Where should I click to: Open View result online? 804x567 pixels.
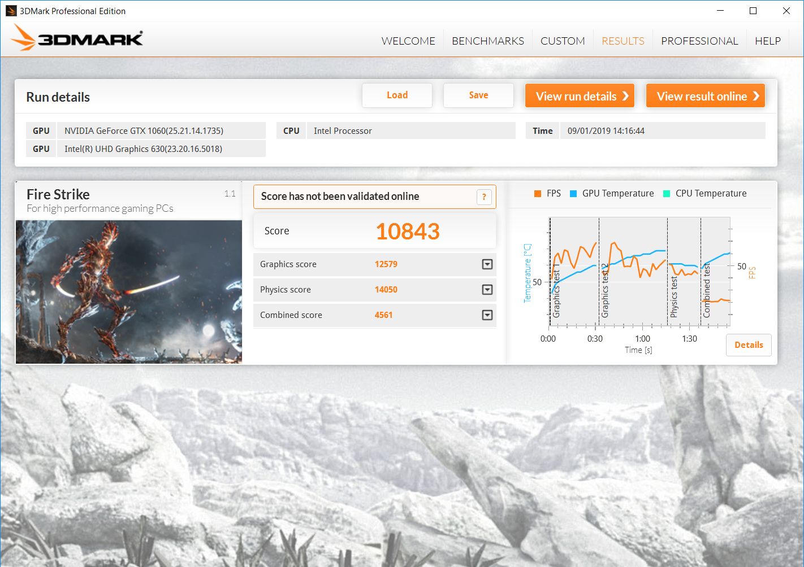click(x=706, y=96)
